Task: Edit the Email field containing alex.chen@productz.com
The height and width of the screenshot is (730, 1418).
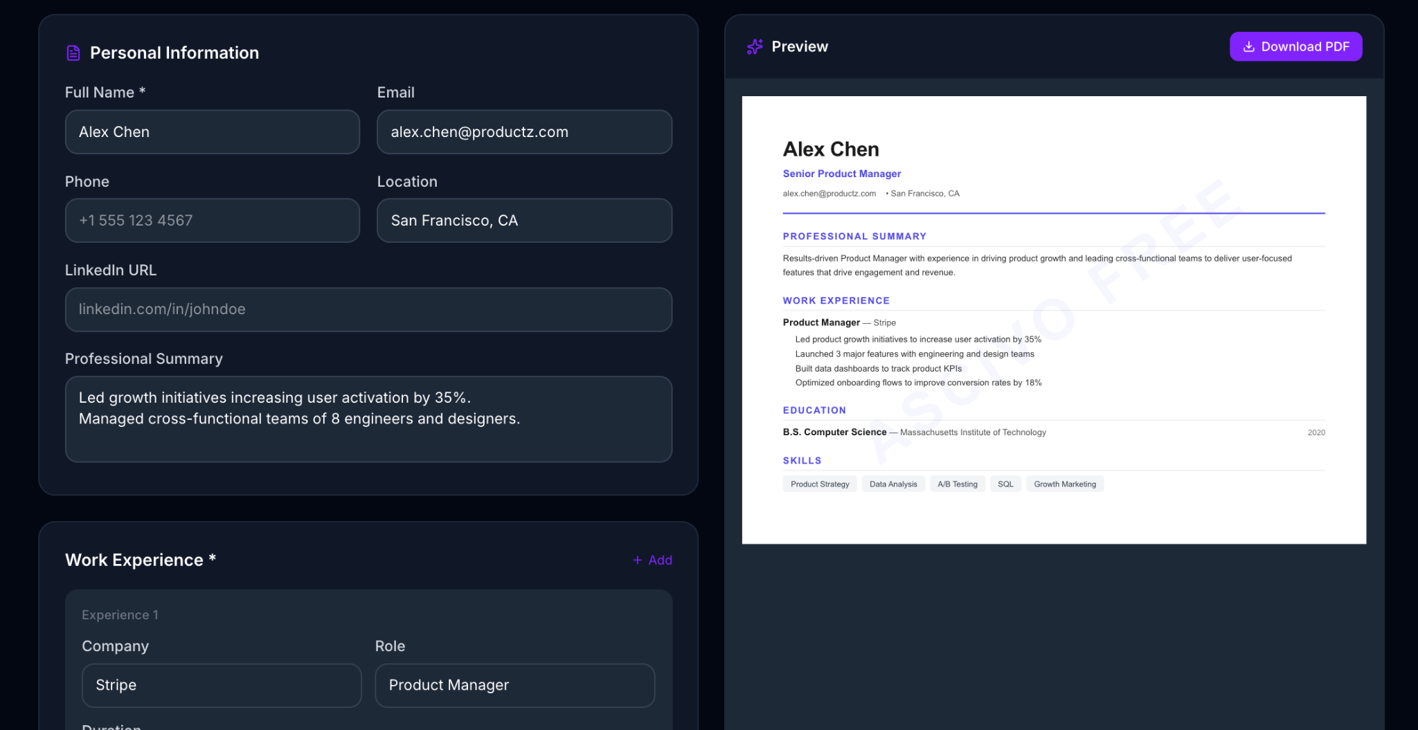Action: pyautogui.click(x=524, y=131)
